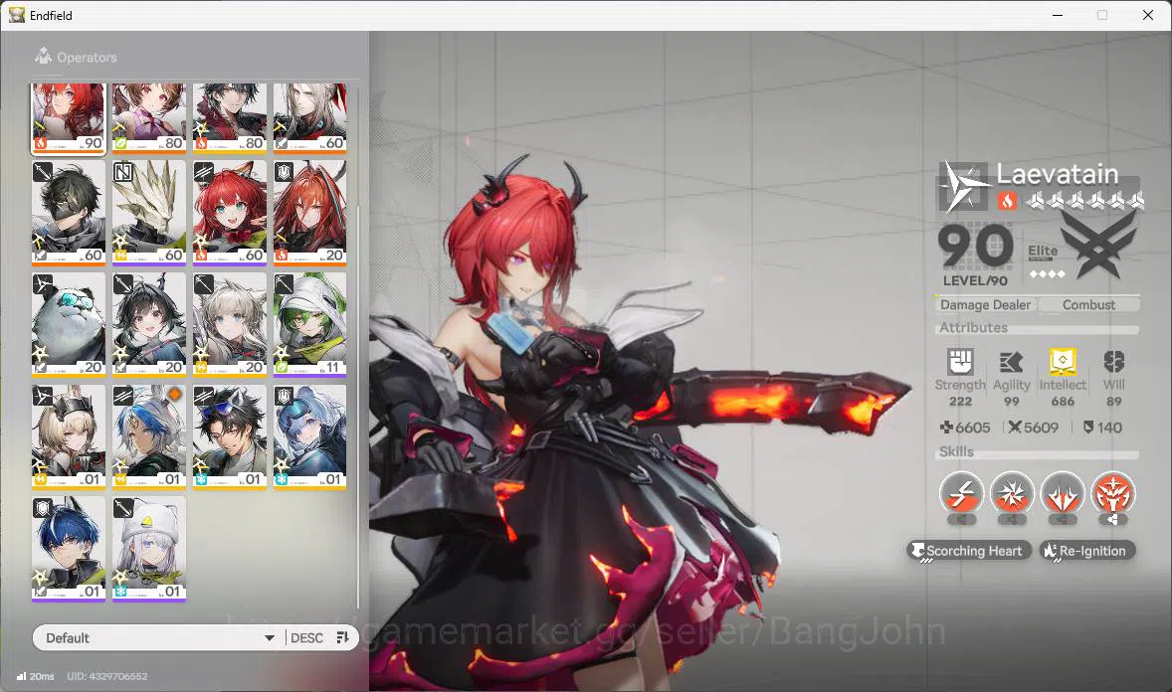Choose the red-haired horned operator at level 20

(x=309, y=212)
